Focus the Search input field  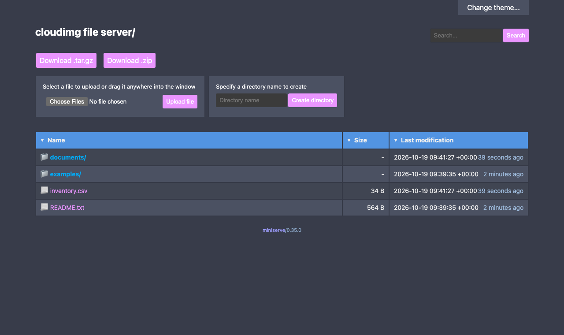coord(467,35)
